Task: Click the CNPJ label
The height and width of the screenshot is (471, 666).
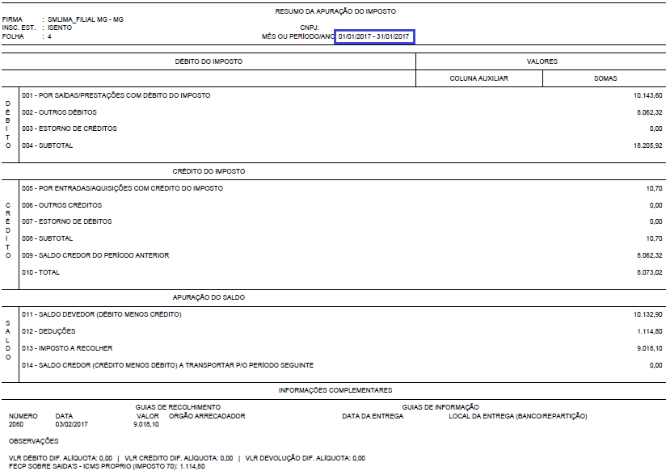Action: point(310,27)
